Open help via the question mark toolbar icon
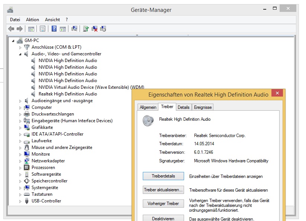 (x=54, y=29)
